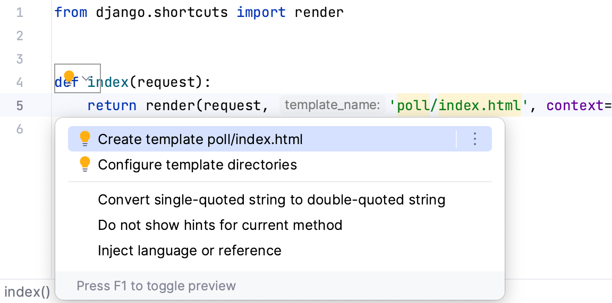612x303 pixels.
Task: Click the bulb icon beside Configure template directories
Action: point(85,164)
